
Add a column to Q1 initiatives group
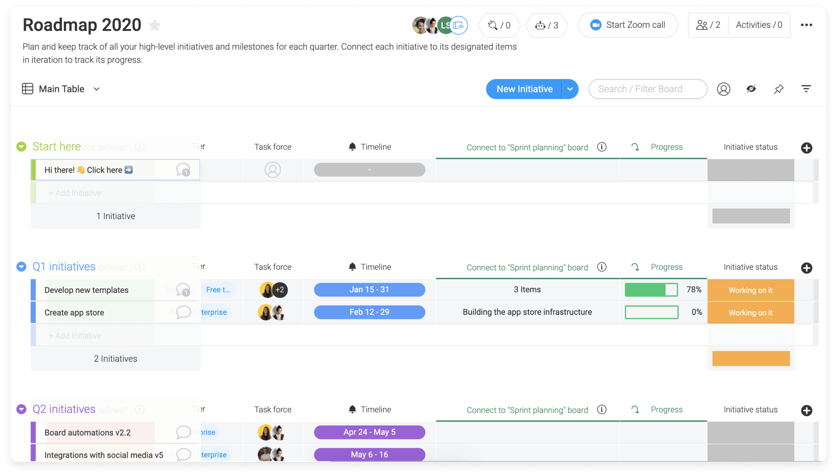[807, 268]
